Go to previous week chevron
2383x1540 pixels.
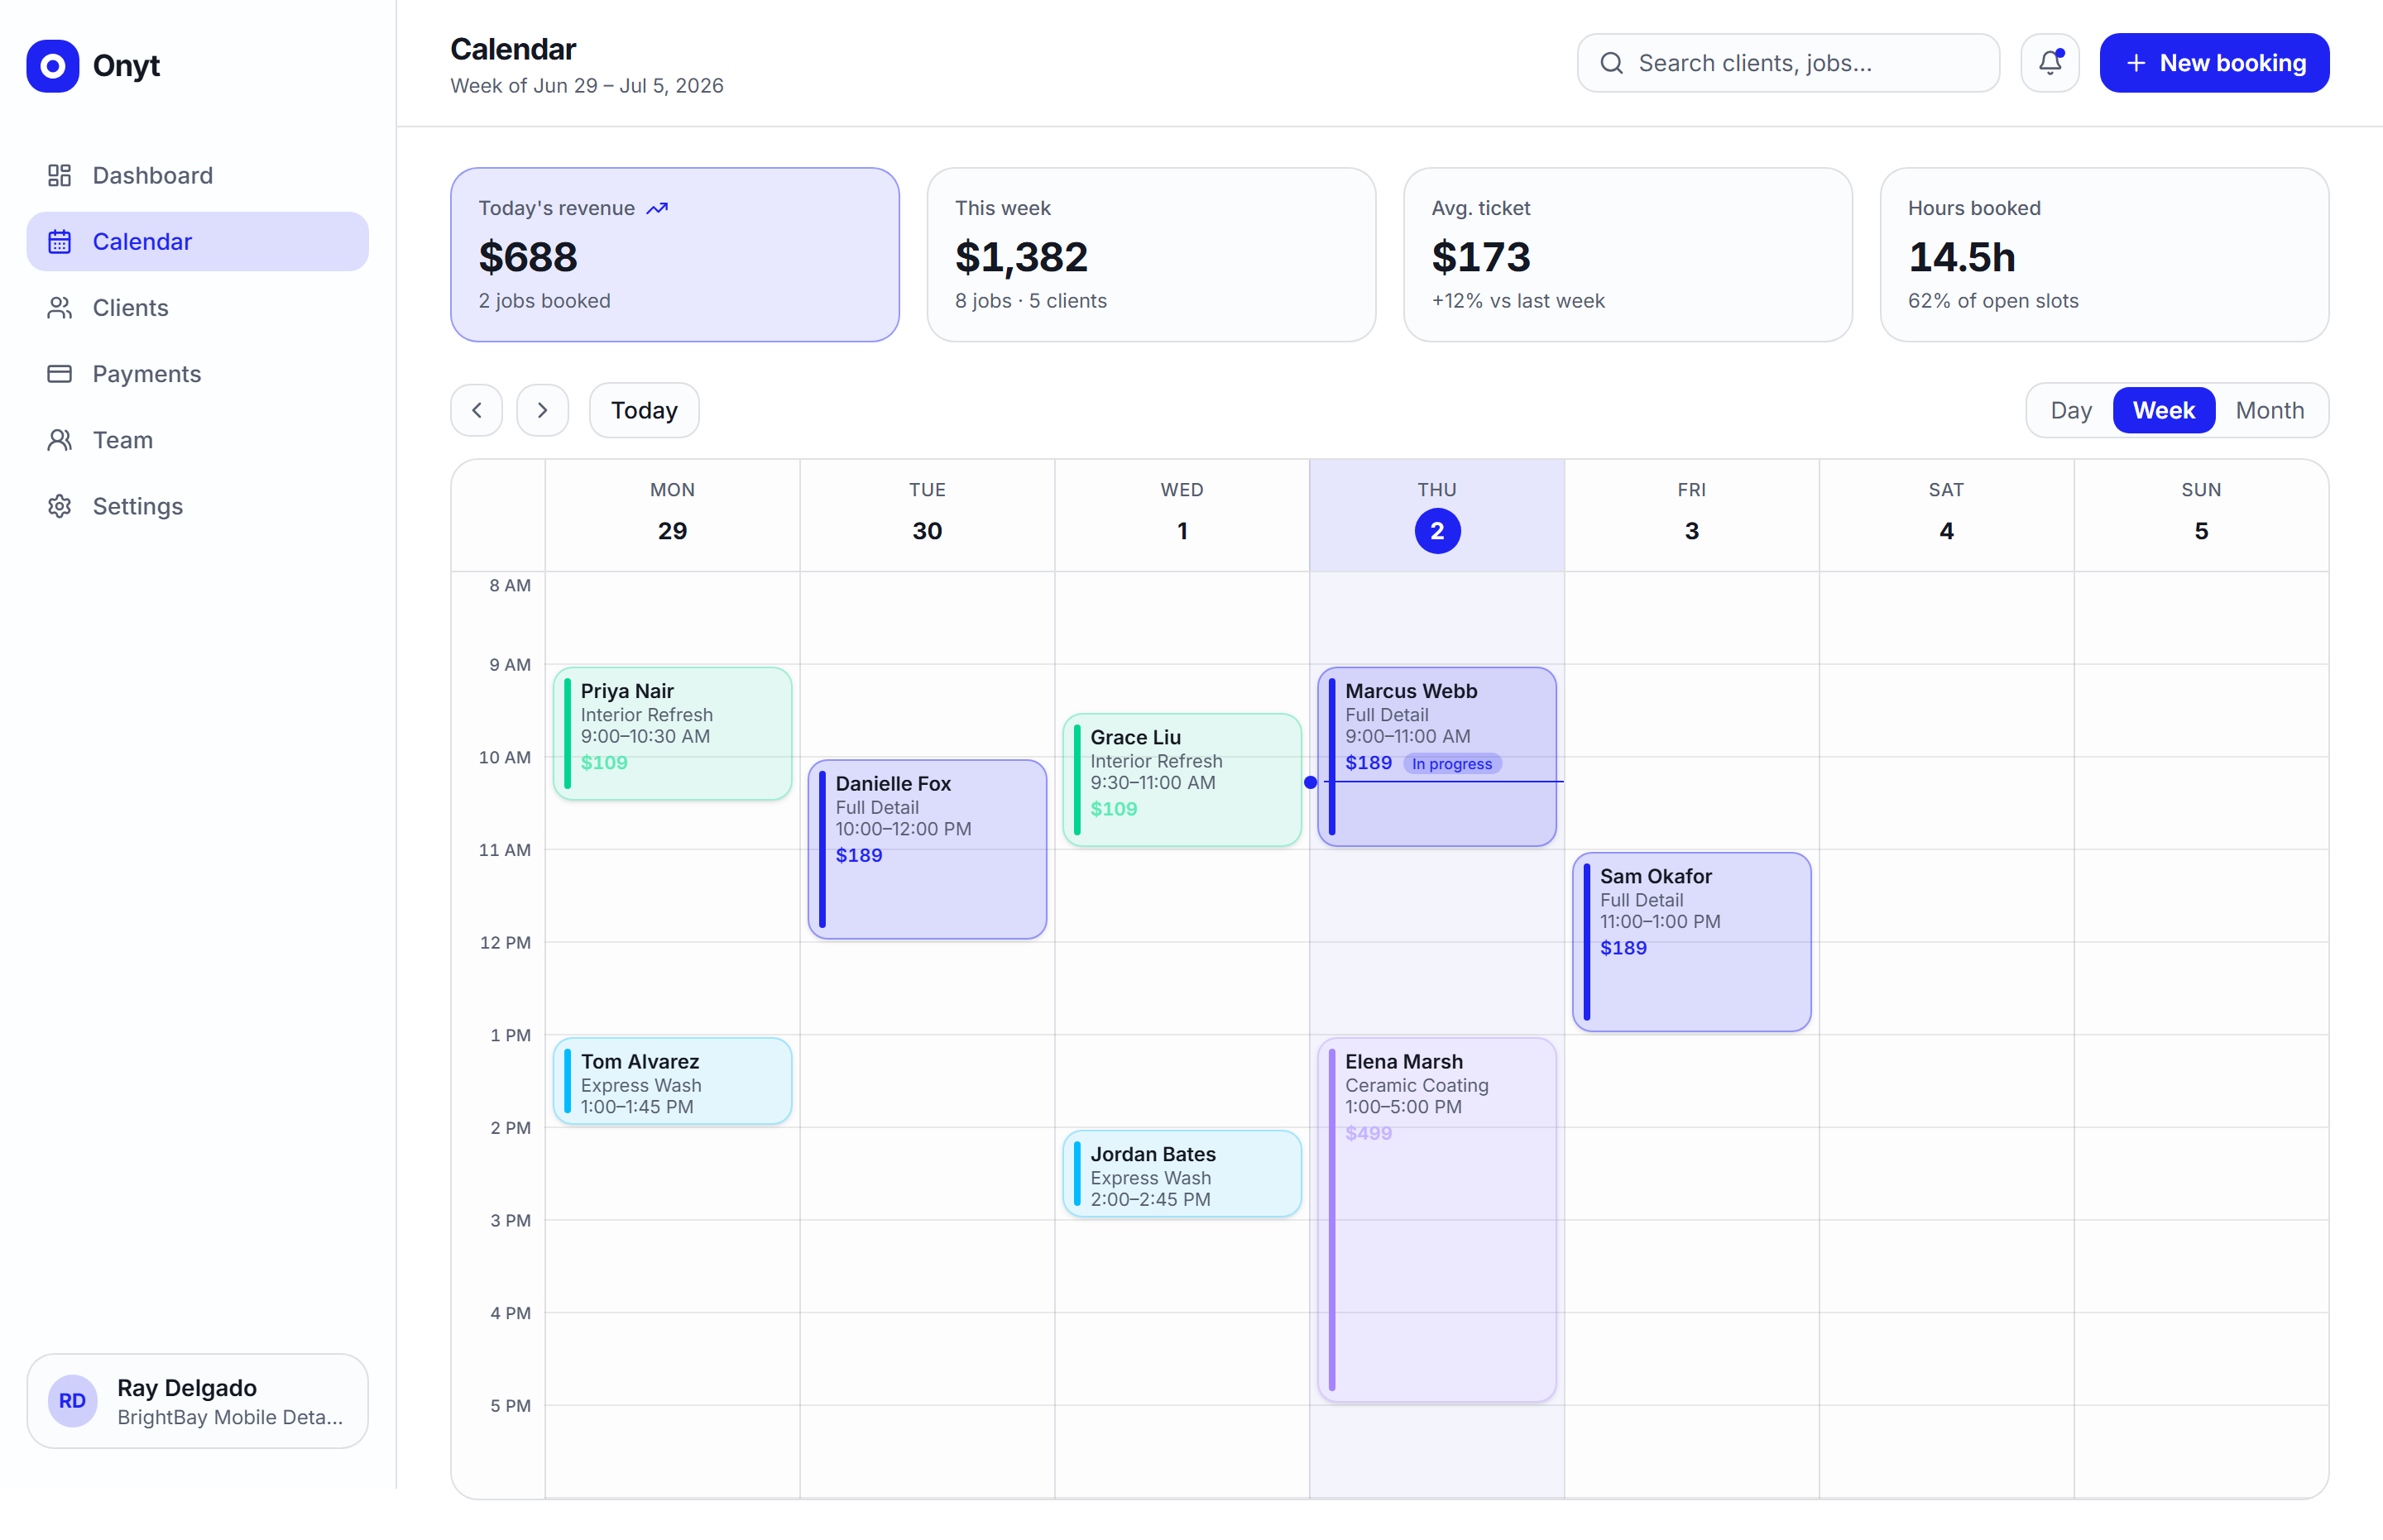477,410
